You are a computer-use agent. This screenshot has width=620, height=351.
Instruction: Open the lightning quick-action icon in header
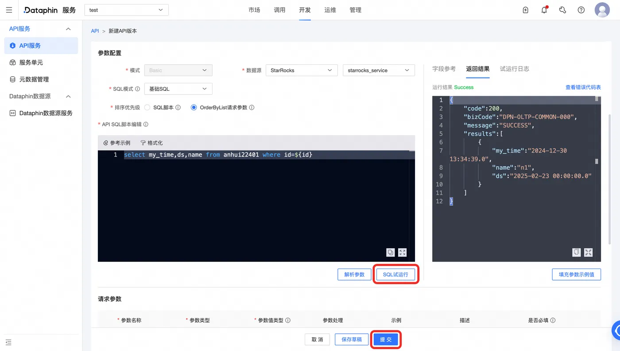coord(526,10)
